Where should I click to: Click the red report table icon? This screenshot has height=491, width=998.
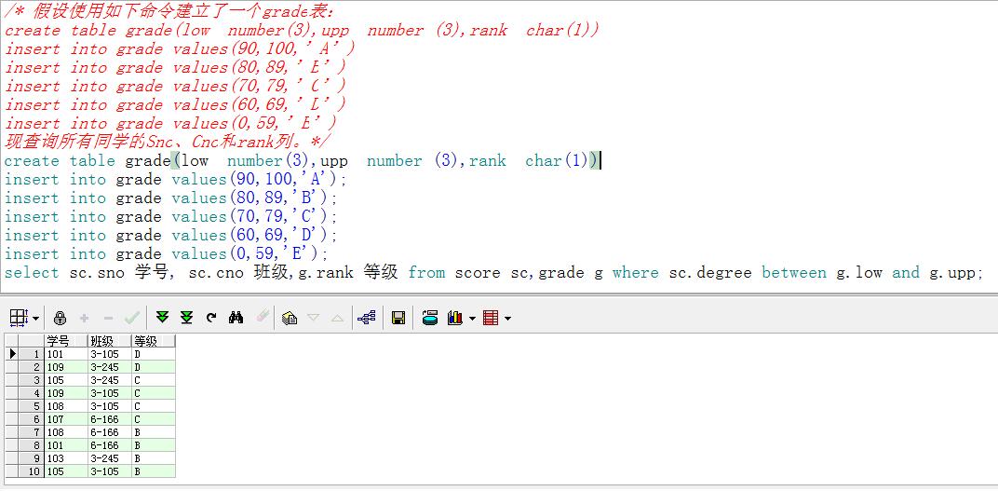491,317
